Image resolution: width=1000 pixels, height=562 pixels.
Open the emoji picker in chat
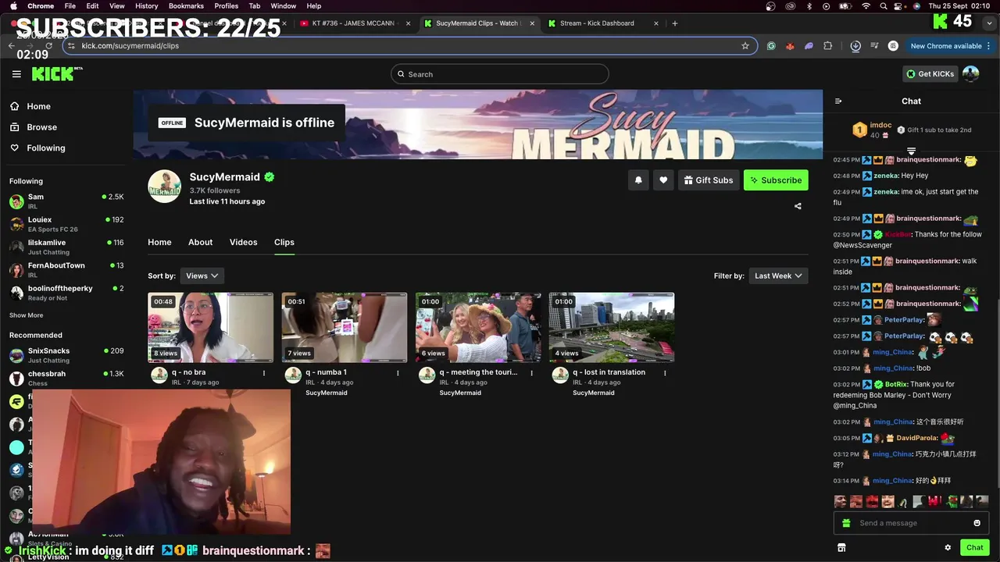[977, 523]
